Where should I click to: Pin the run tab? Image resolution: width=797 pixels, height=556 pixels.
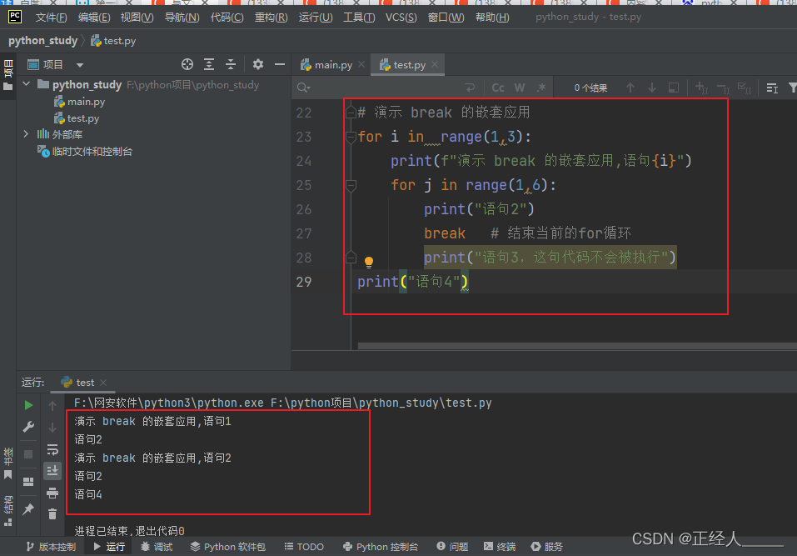click(28, 508)
